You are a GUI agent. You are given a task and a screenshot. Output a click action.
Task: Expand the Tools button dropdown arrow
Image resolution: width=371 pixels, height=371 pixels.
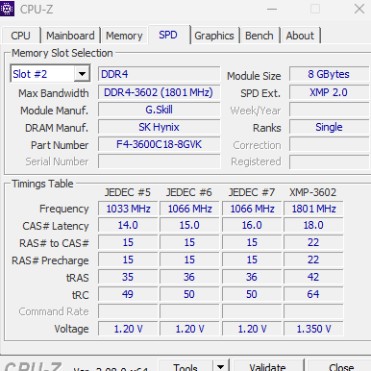click(220, 366)
